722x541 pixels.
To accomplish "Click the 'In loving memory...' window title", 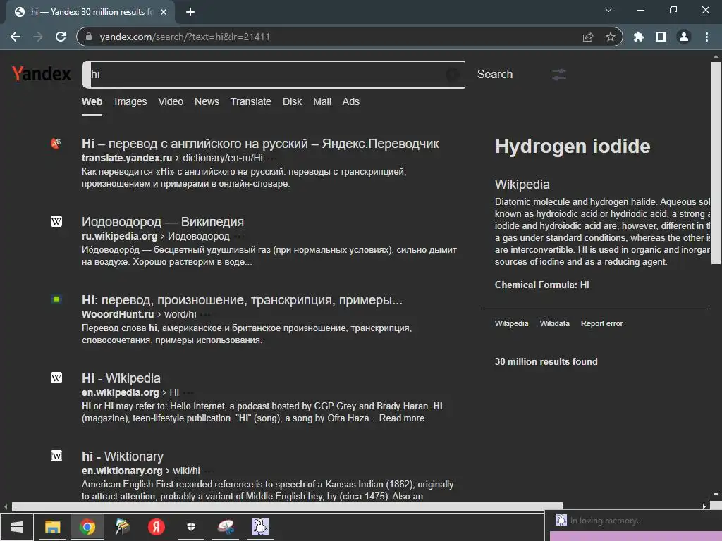I will click(606, 521).
